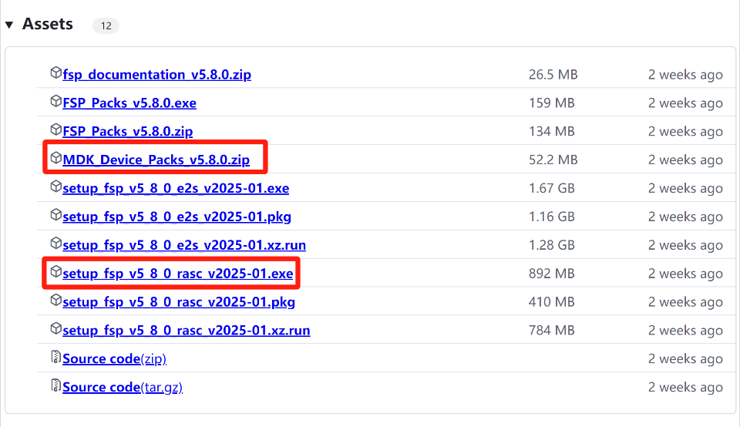Click package icon beside FSP_Packs_v5.8.0.zip
740x427 pixels.
click(x=55, y=129)
